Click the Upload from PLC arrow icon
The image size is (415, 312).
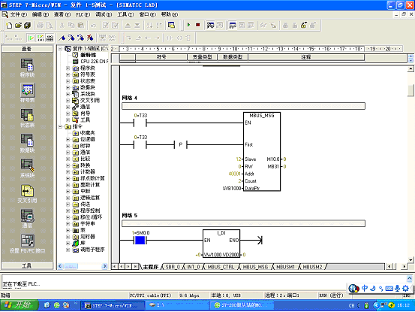(128, 25)
